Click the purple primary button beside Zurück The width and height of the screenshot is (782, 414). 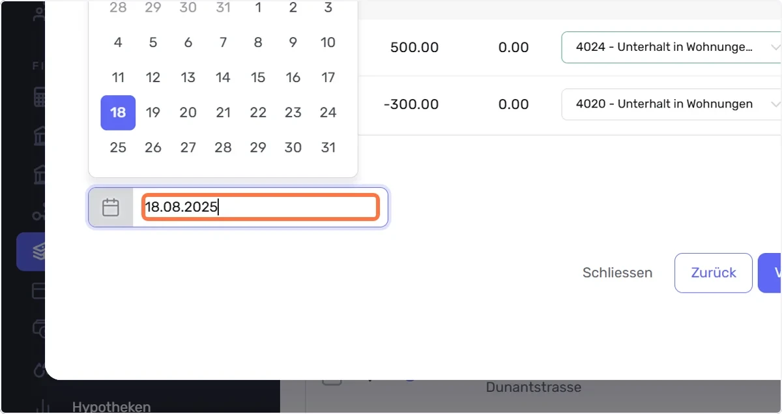770,273
